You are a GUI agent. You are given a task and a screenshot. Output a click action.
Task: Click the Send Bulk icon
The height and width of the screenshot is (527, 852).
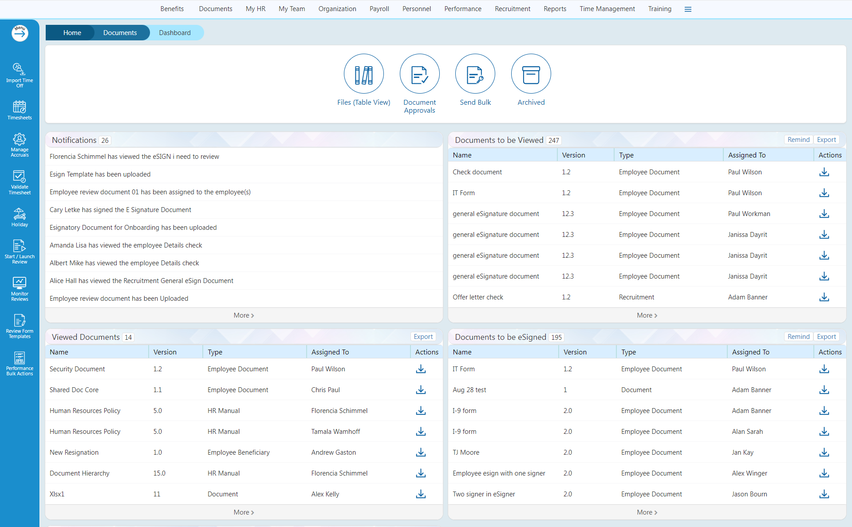[475, 74]
